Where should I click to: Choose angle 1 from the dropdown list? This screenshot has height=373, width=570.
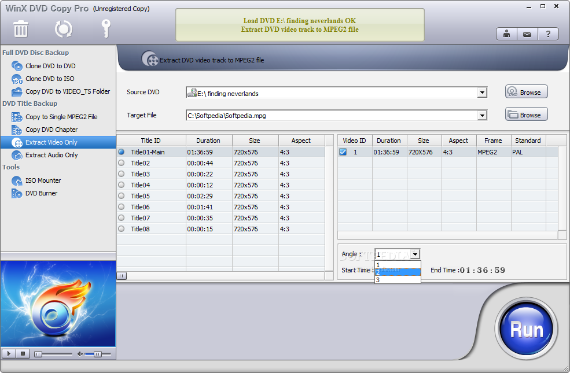398,265
